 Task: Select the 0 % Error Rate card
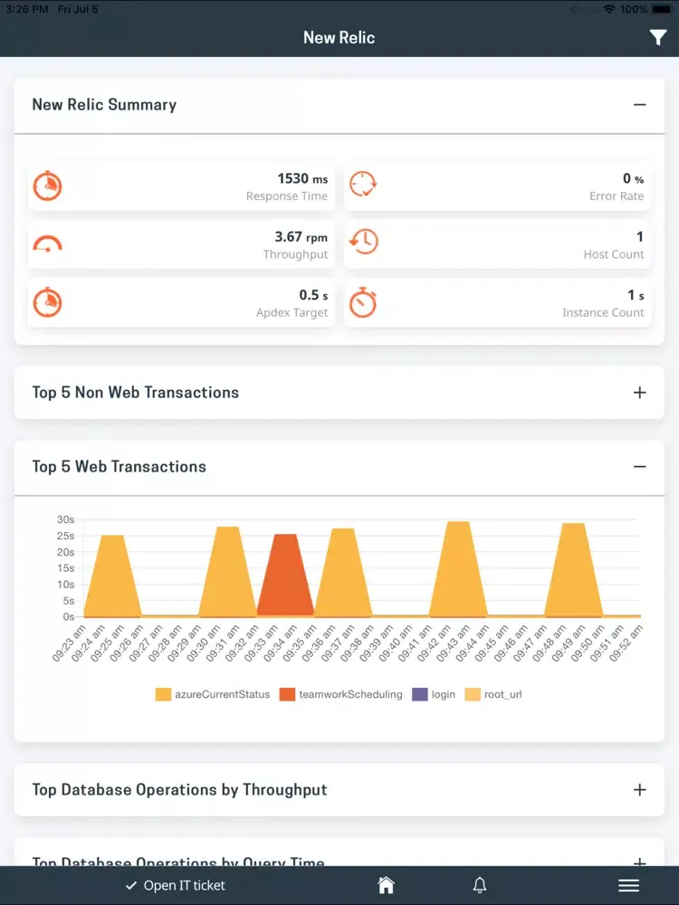(497, 186)
